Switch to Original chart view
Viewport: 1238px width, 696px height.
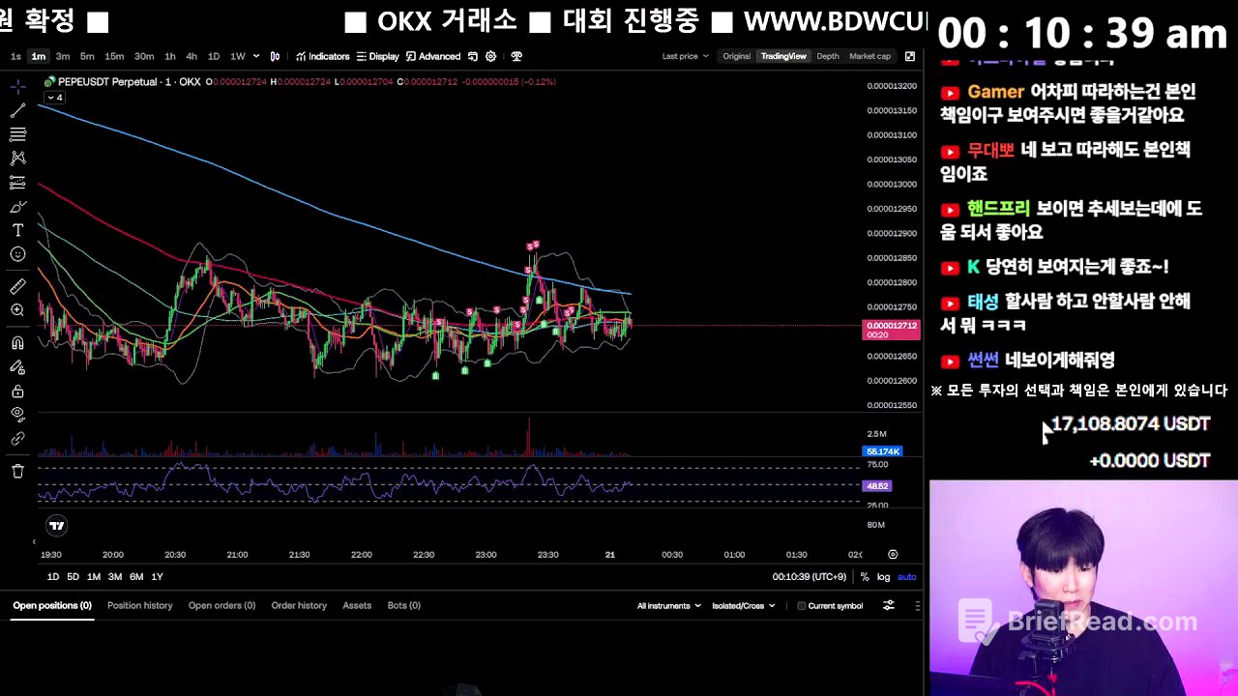[x=736, y=56]
